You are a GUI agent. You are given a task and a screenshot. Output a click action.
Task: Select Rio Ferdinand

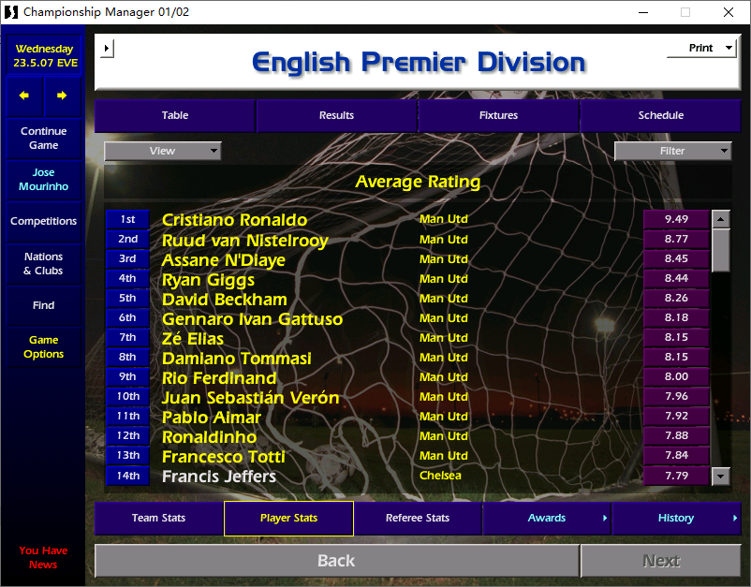coord(219,378)
